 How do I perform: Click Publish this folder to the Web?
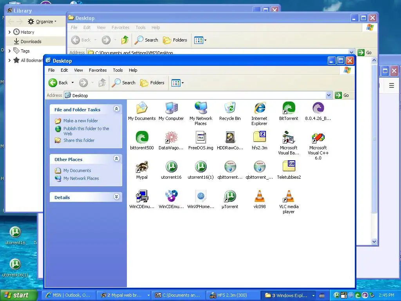(x=86, y=131)
